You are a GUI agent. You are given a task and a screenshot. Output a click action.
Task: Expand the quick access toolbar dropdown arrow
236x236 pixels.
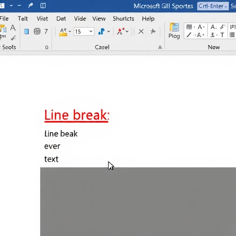[11, 6]
